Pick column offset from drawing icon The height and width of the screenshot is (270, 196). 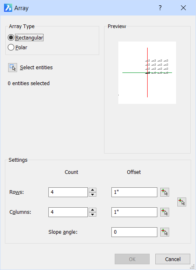coord(165,212)
